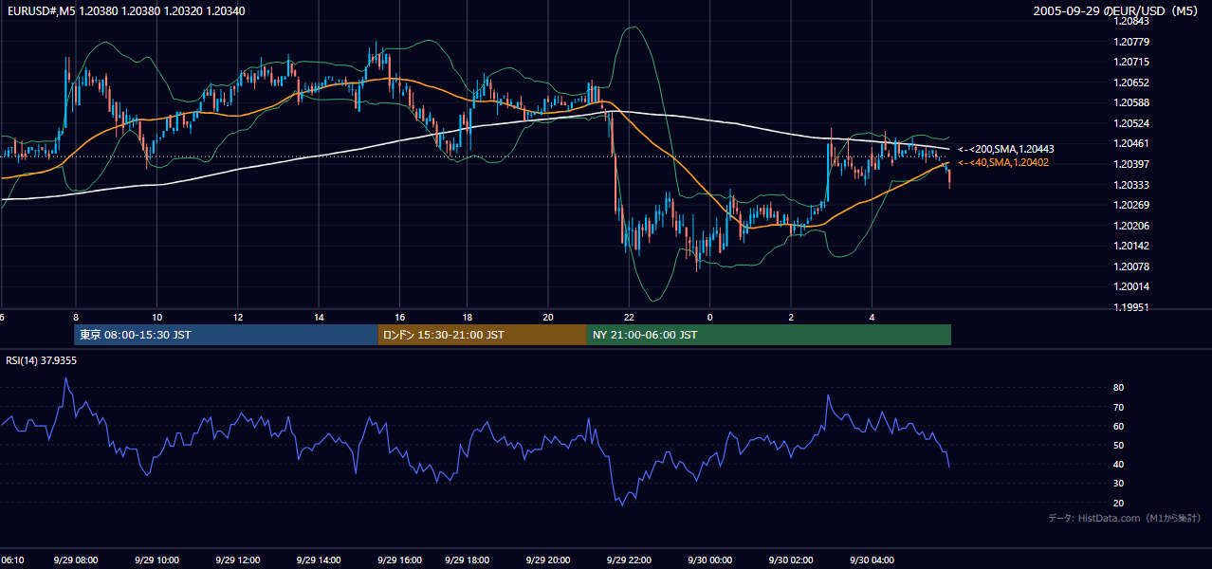Click price axis value 1.20779
1212x569 pixels.
click(1133, 42)
